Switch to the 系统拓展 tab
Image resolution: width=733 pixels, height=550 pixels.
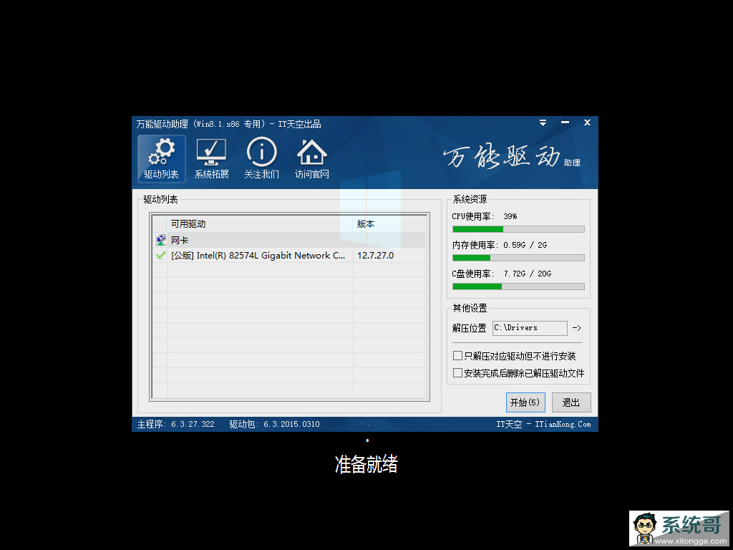point(211,158)
